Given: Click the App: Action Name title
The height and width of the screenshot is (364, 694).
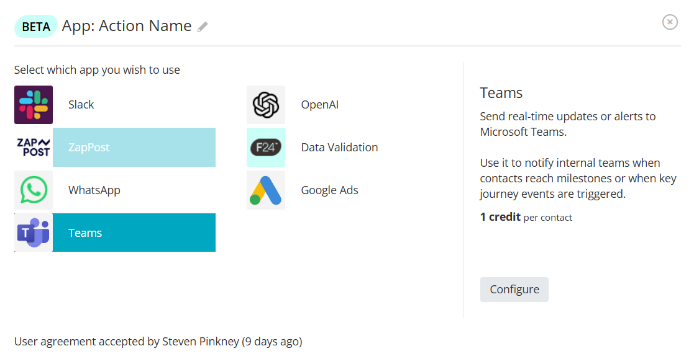Looking at the screenshot, I should click(127, 26).
